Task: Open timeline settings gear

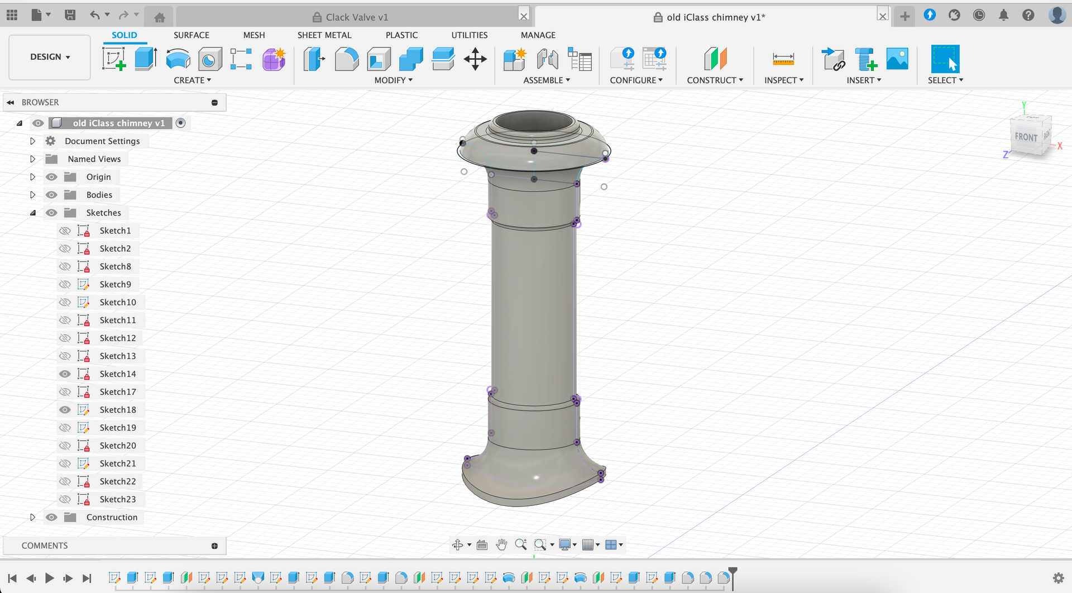Action: click(x=1058, y=578)
